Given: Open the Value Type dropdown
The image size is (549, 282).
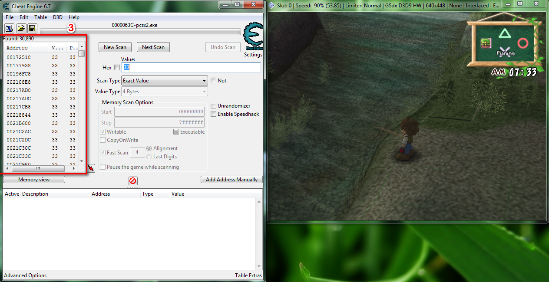Looking at the screenshot, I should click(x=165, y=92).
